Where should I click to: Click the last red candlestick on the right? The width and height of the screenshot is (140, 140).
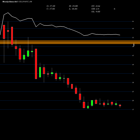pos(120,105)
